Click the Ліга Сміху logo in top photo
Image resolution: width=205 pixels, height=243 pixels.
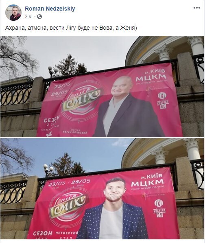pyautogui.click(x=82, y=99)
